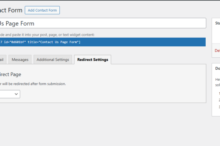Click the Redirect Page section heading

[x=10, y=74]
